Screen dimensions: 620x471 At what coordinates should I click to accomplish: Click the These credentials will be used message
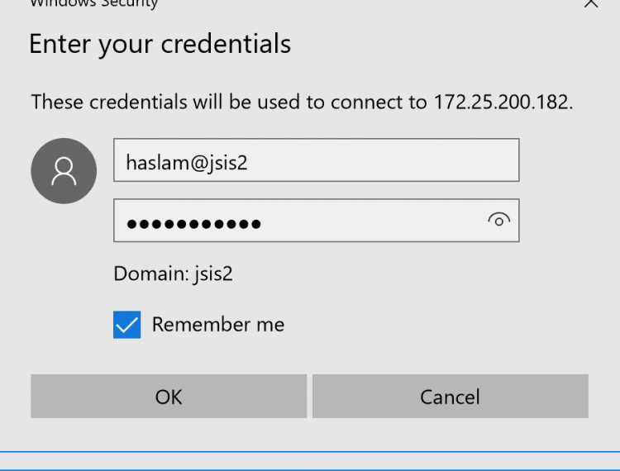[302, 102]
